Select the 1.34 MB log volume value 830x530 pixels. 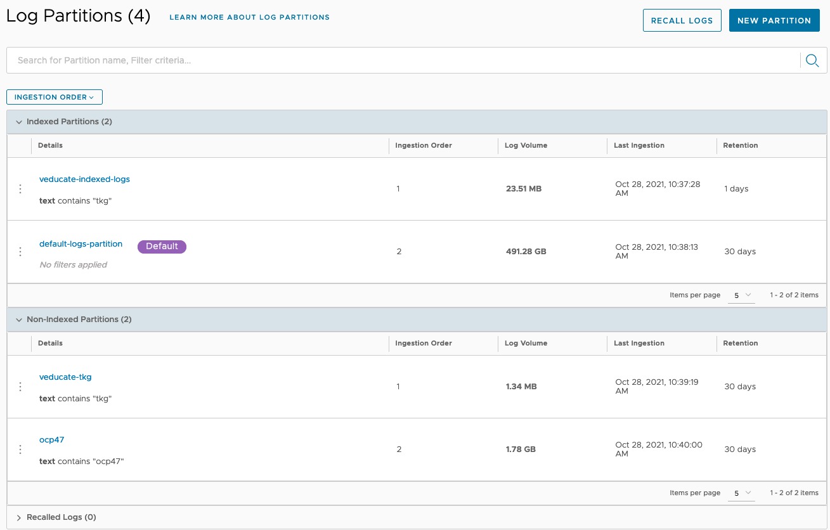click(521, 387)
